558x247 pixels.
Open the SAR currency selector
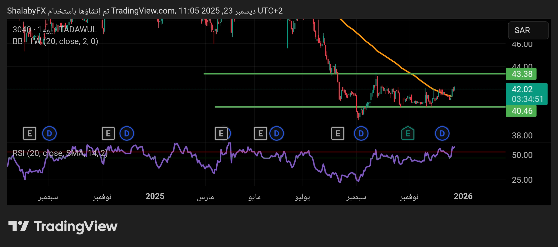[528, 30]
